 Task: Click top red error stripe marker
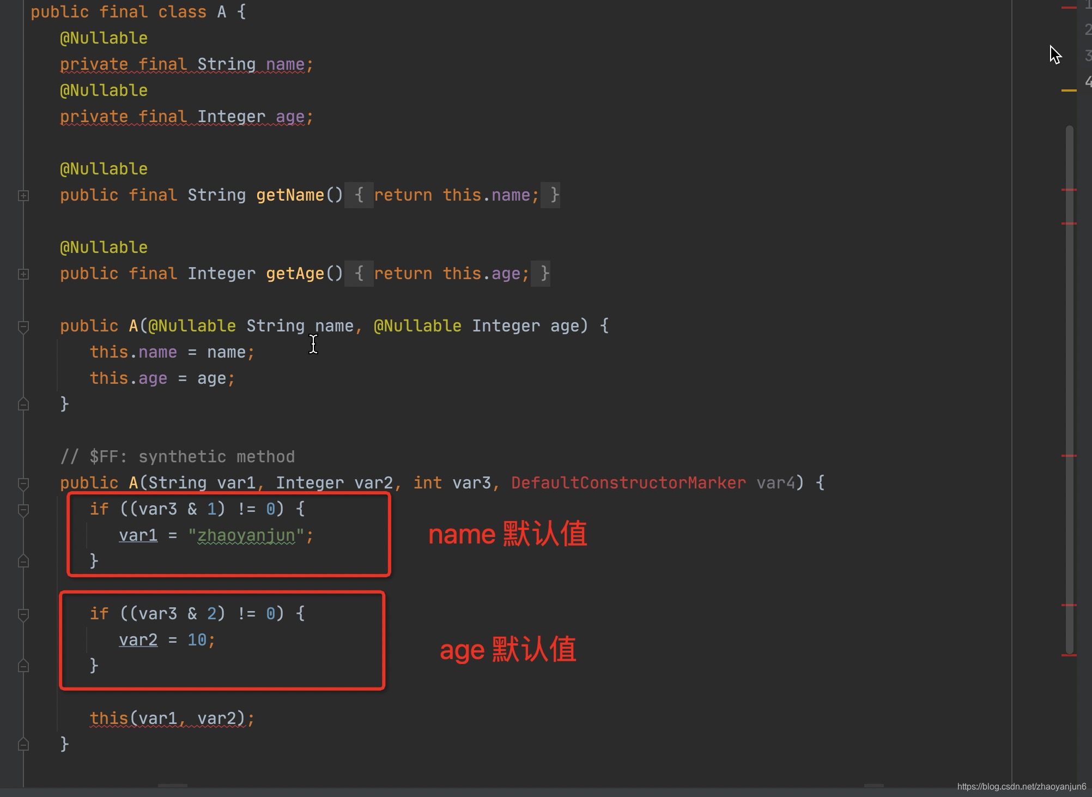coord(1069,8)
